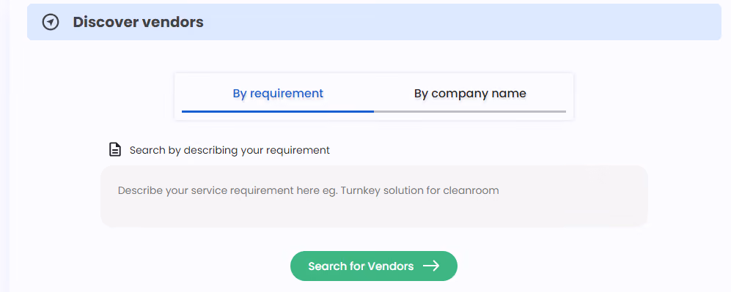Click the document icon beside search label
Image resolution: width=731 pixels, height=292 pixels.
(x=114, y=150)
